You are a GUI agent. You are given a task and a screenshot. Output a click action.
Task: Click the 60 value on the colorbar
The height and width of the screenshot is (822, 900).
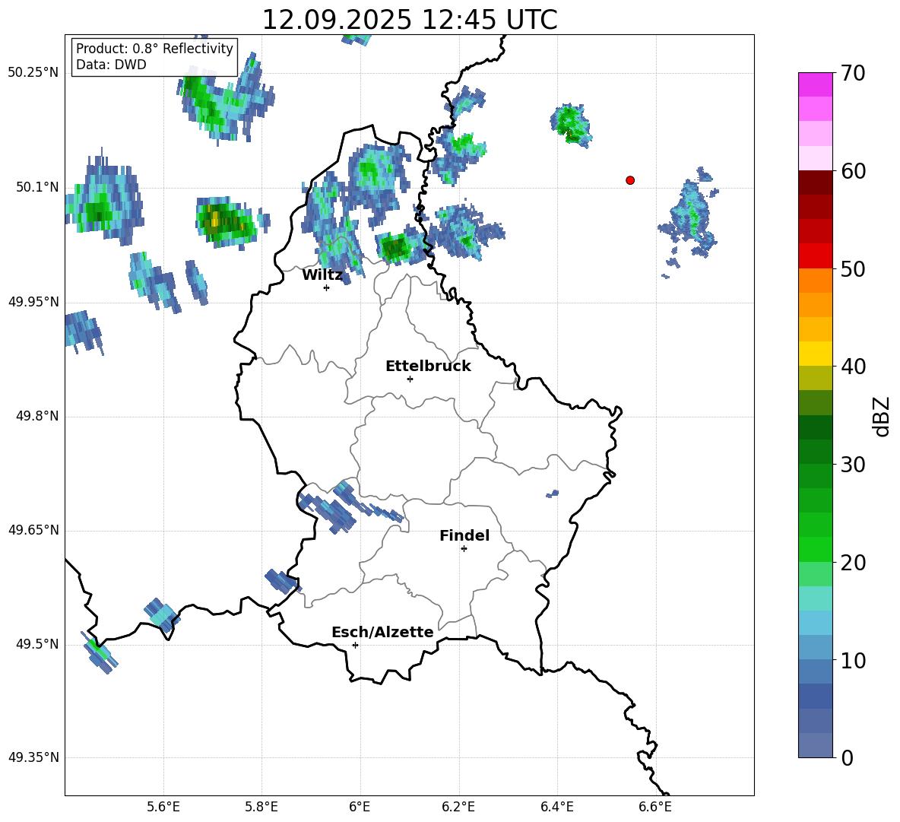coord(853,171)
